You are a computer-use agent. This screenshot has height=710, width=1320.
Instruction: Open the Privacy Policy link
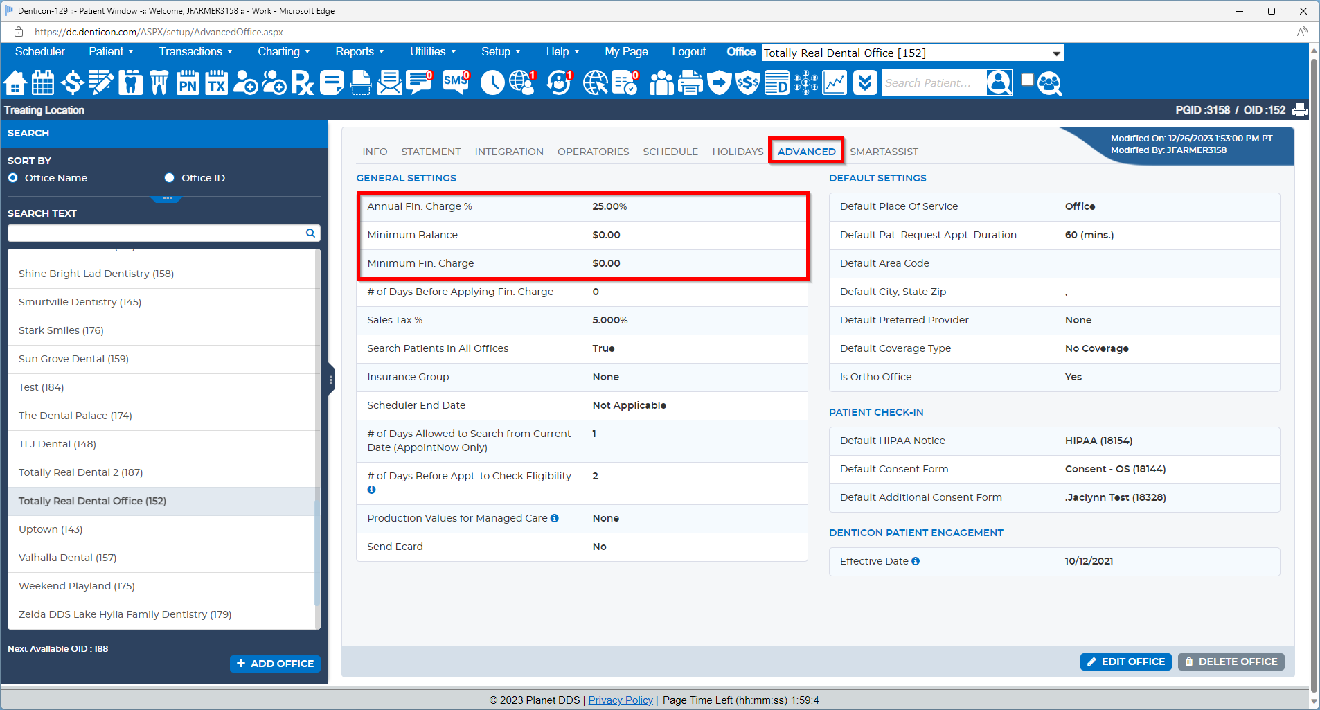coord(620,700)
